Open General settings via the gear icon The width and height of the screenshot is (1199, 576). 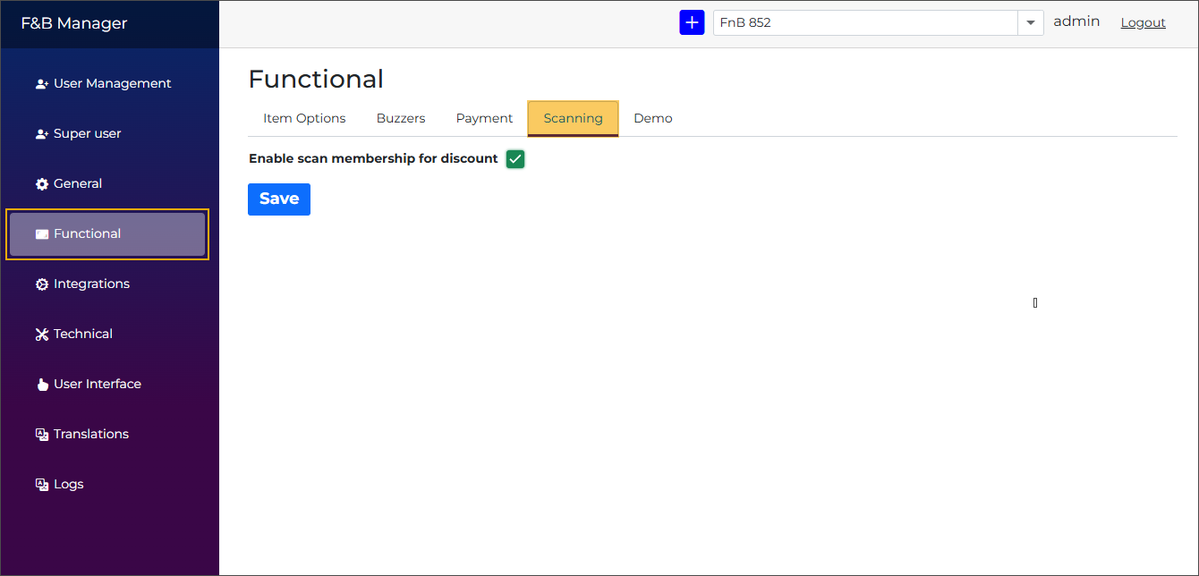[x=41, y=183]
